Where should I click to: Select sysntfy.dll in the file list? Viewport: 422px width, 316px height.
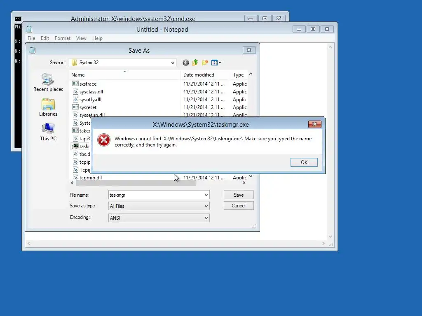(90, 100)
